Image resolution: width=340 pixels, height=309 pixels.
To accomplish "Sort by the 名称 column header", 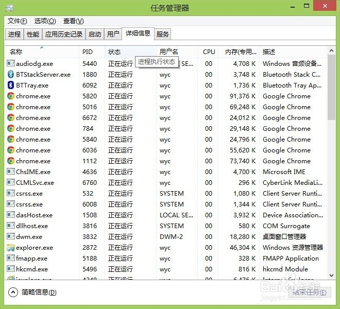I will (x=42, y=51).
